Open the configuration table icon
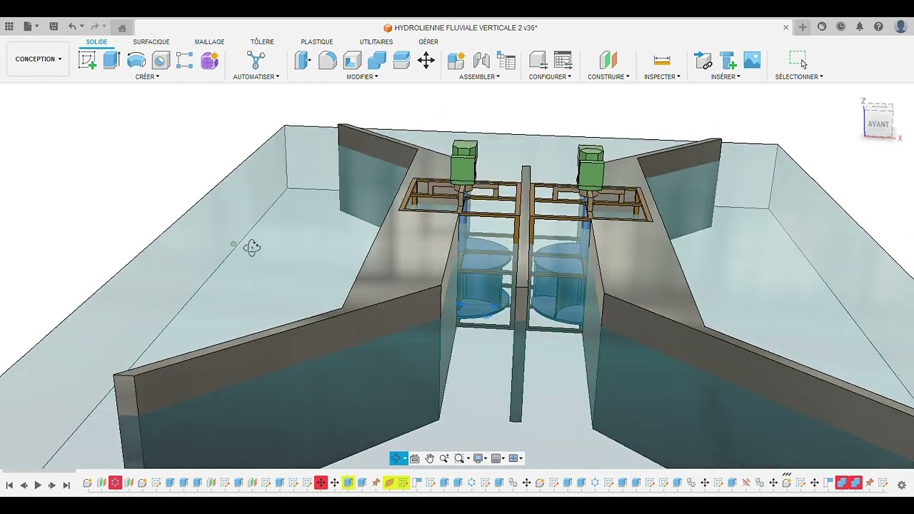914x514 pixels. click(x=563, y=61)
